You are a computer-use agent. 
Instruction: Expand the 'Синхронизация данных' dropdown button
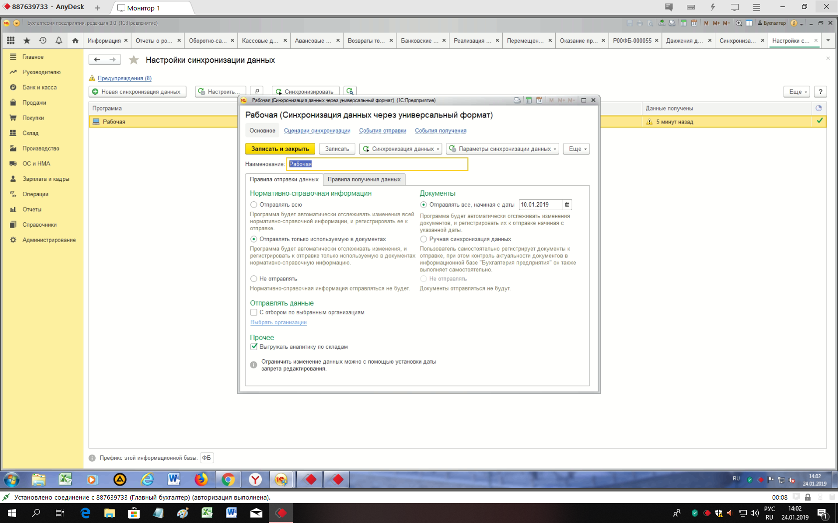click(401, 149)
